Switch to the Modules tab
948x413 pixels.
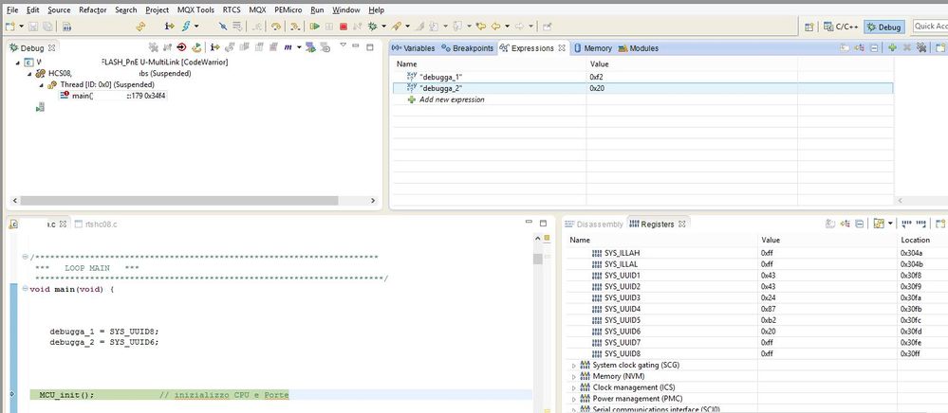639,48
